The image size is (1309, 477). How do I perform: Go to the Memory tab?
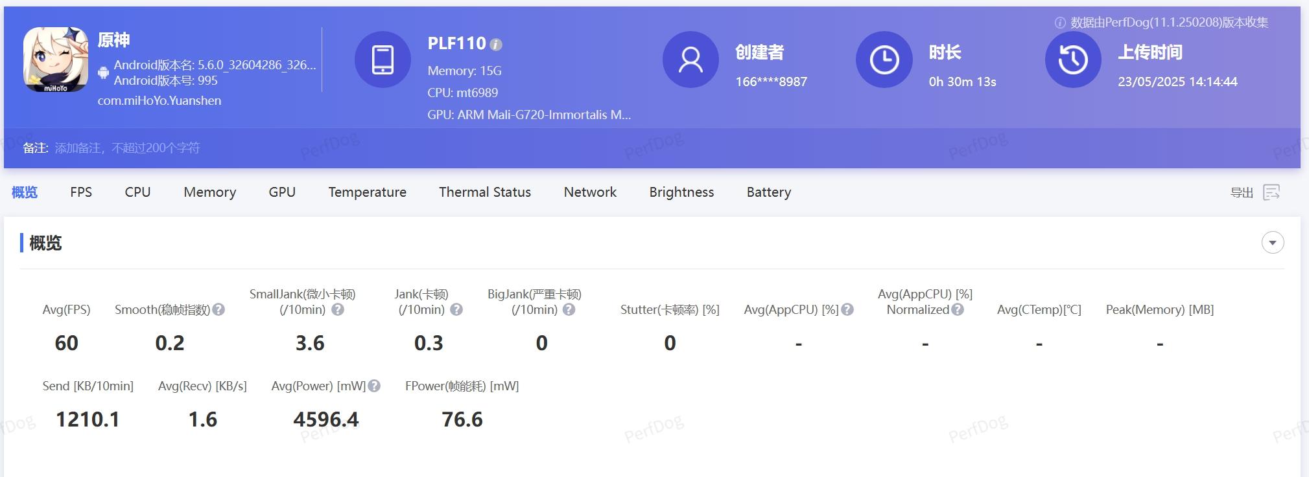coord(209,192)
